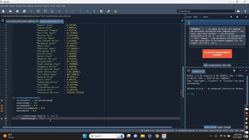The image size is (249, 140).
Task: Maximize the current pane
Action: (x=101, y=11)
